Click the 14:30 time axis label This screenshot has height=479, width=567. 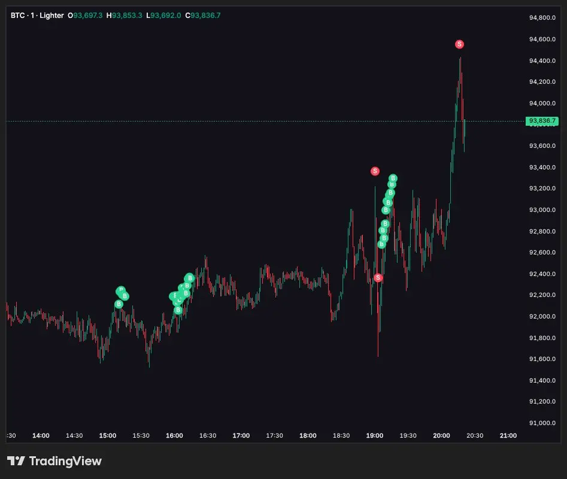click(x=74, y=436)
